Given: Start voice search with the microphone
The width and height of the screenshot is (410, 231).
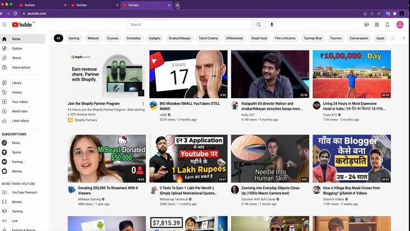Looking at the screenshot, I should pyautogui.click(x=272, y=24).
